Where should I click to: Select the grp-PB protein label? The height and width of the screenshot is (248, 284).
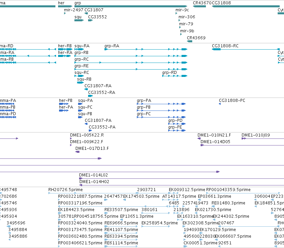pos(144,107)
